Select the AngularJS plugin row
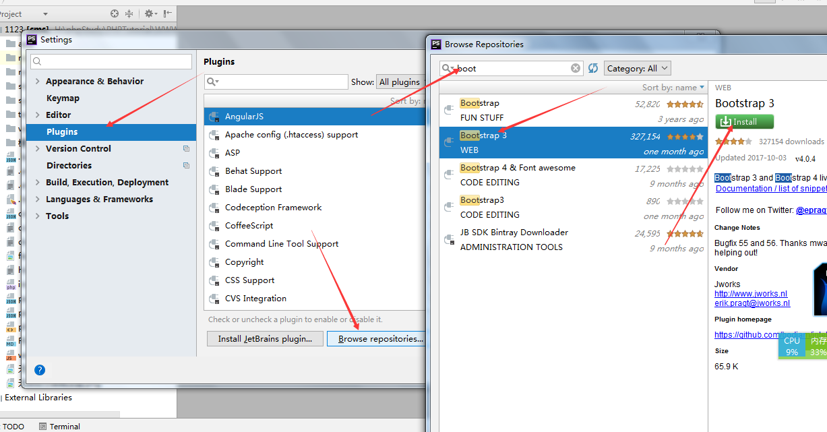This screenshot has height=432, width=827. pyautogui.click(x=315, y=117)
